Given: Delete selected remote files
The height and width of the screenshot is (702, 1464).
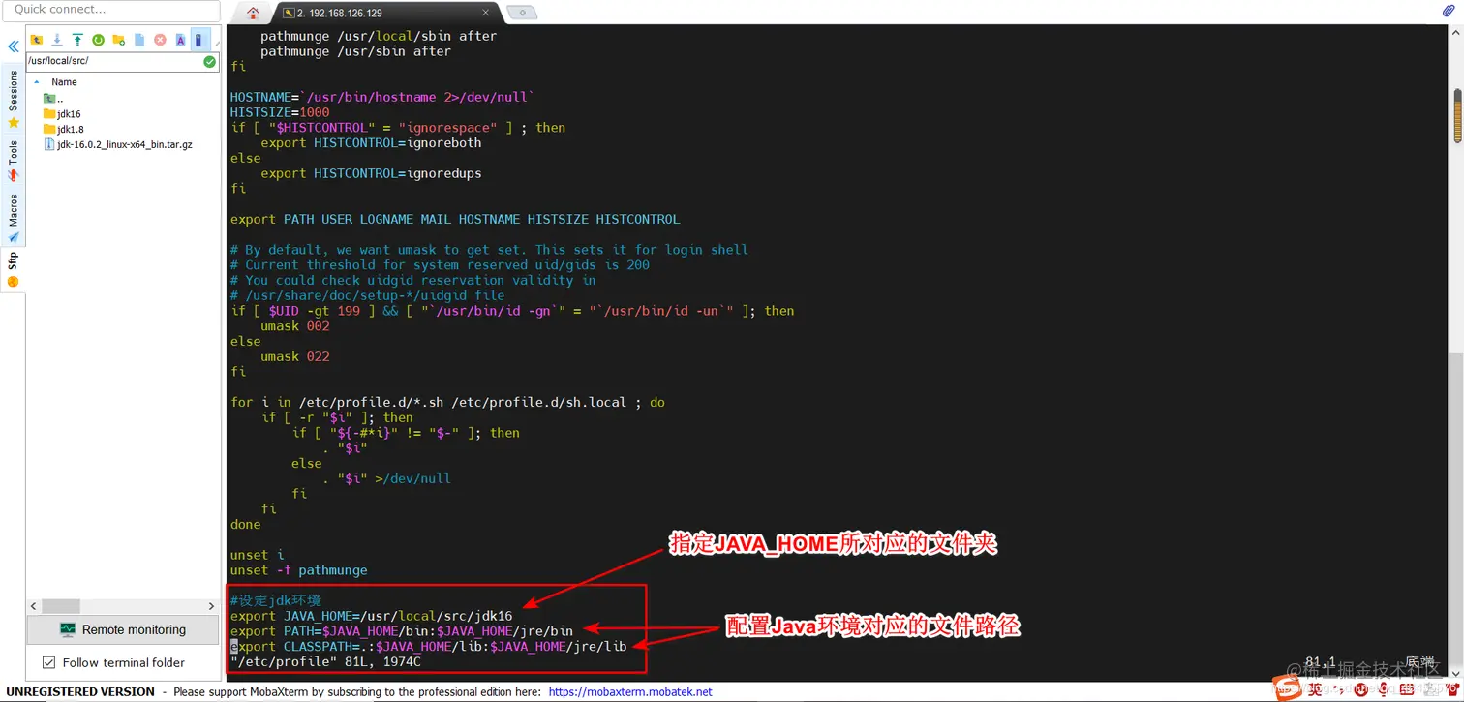Looking at the screenshot, I should (x=160, y=40).
